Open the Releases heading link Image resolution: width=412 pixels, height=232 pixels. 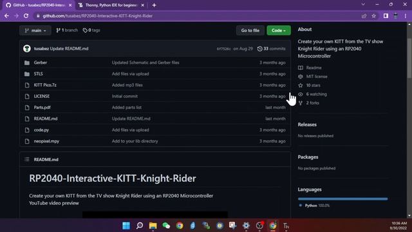307,124
